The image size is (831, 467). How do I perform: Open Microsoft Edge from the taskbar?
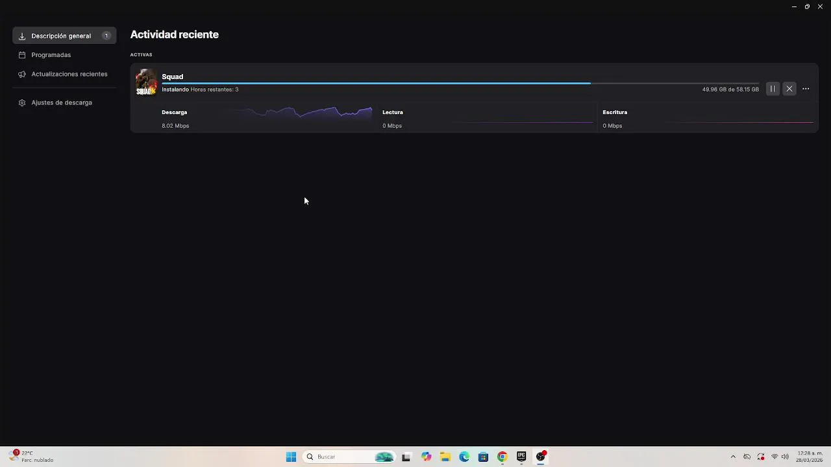464,457
